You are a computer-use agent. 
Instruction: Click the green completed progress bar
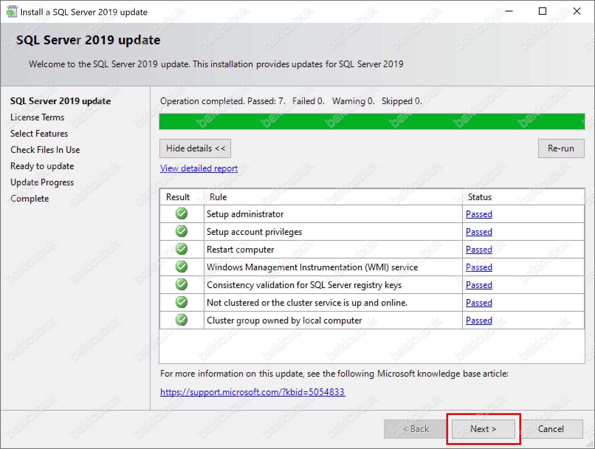click(x=372, y=121)
